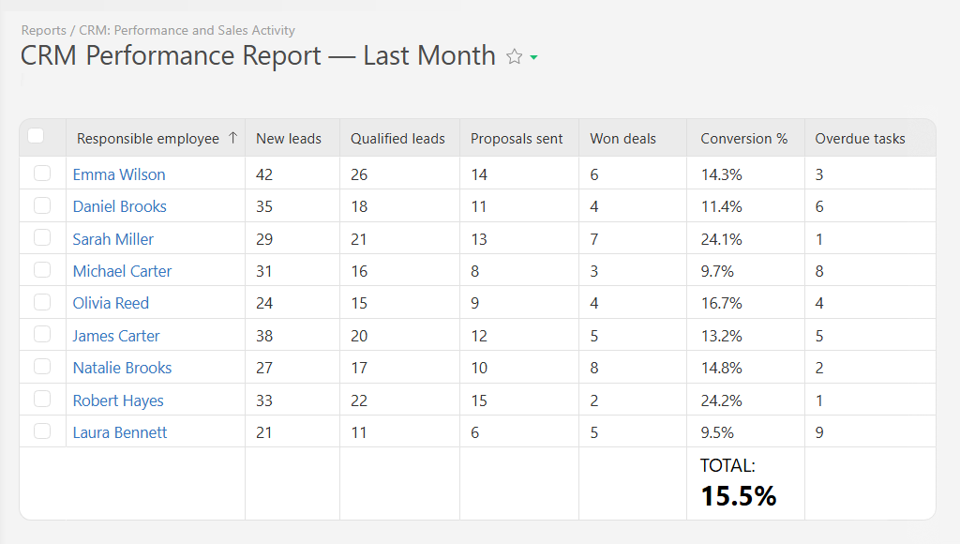The width and height of the screenshot is (960, 544).
Task: Select Emma Wilson's 14.3% conversion cell
Action: 745,174
